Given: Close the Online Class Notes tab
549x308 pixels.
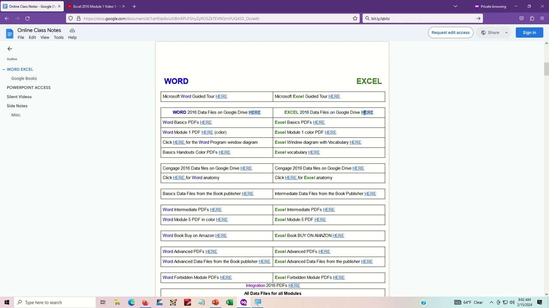Looking at the screenshot, I should [59, 6].
